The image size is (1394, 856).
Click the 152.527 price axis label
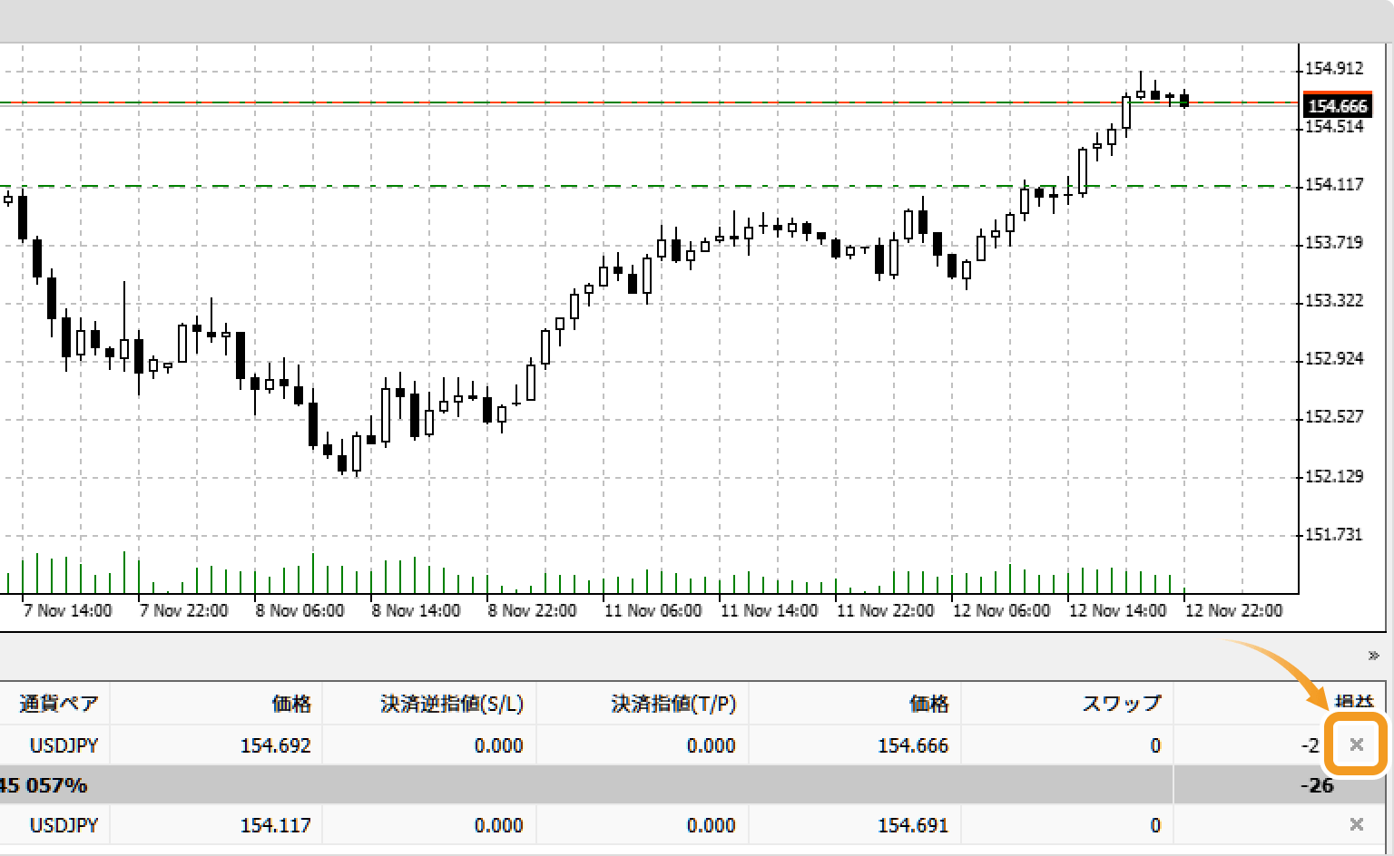click(x=1334, y=417)
